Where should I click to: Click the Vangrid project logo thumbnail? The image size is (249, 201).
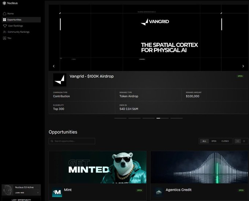[60, 80]
